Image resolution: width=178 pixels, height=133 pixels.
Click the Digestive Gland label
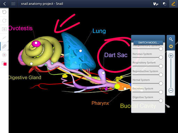25,78
